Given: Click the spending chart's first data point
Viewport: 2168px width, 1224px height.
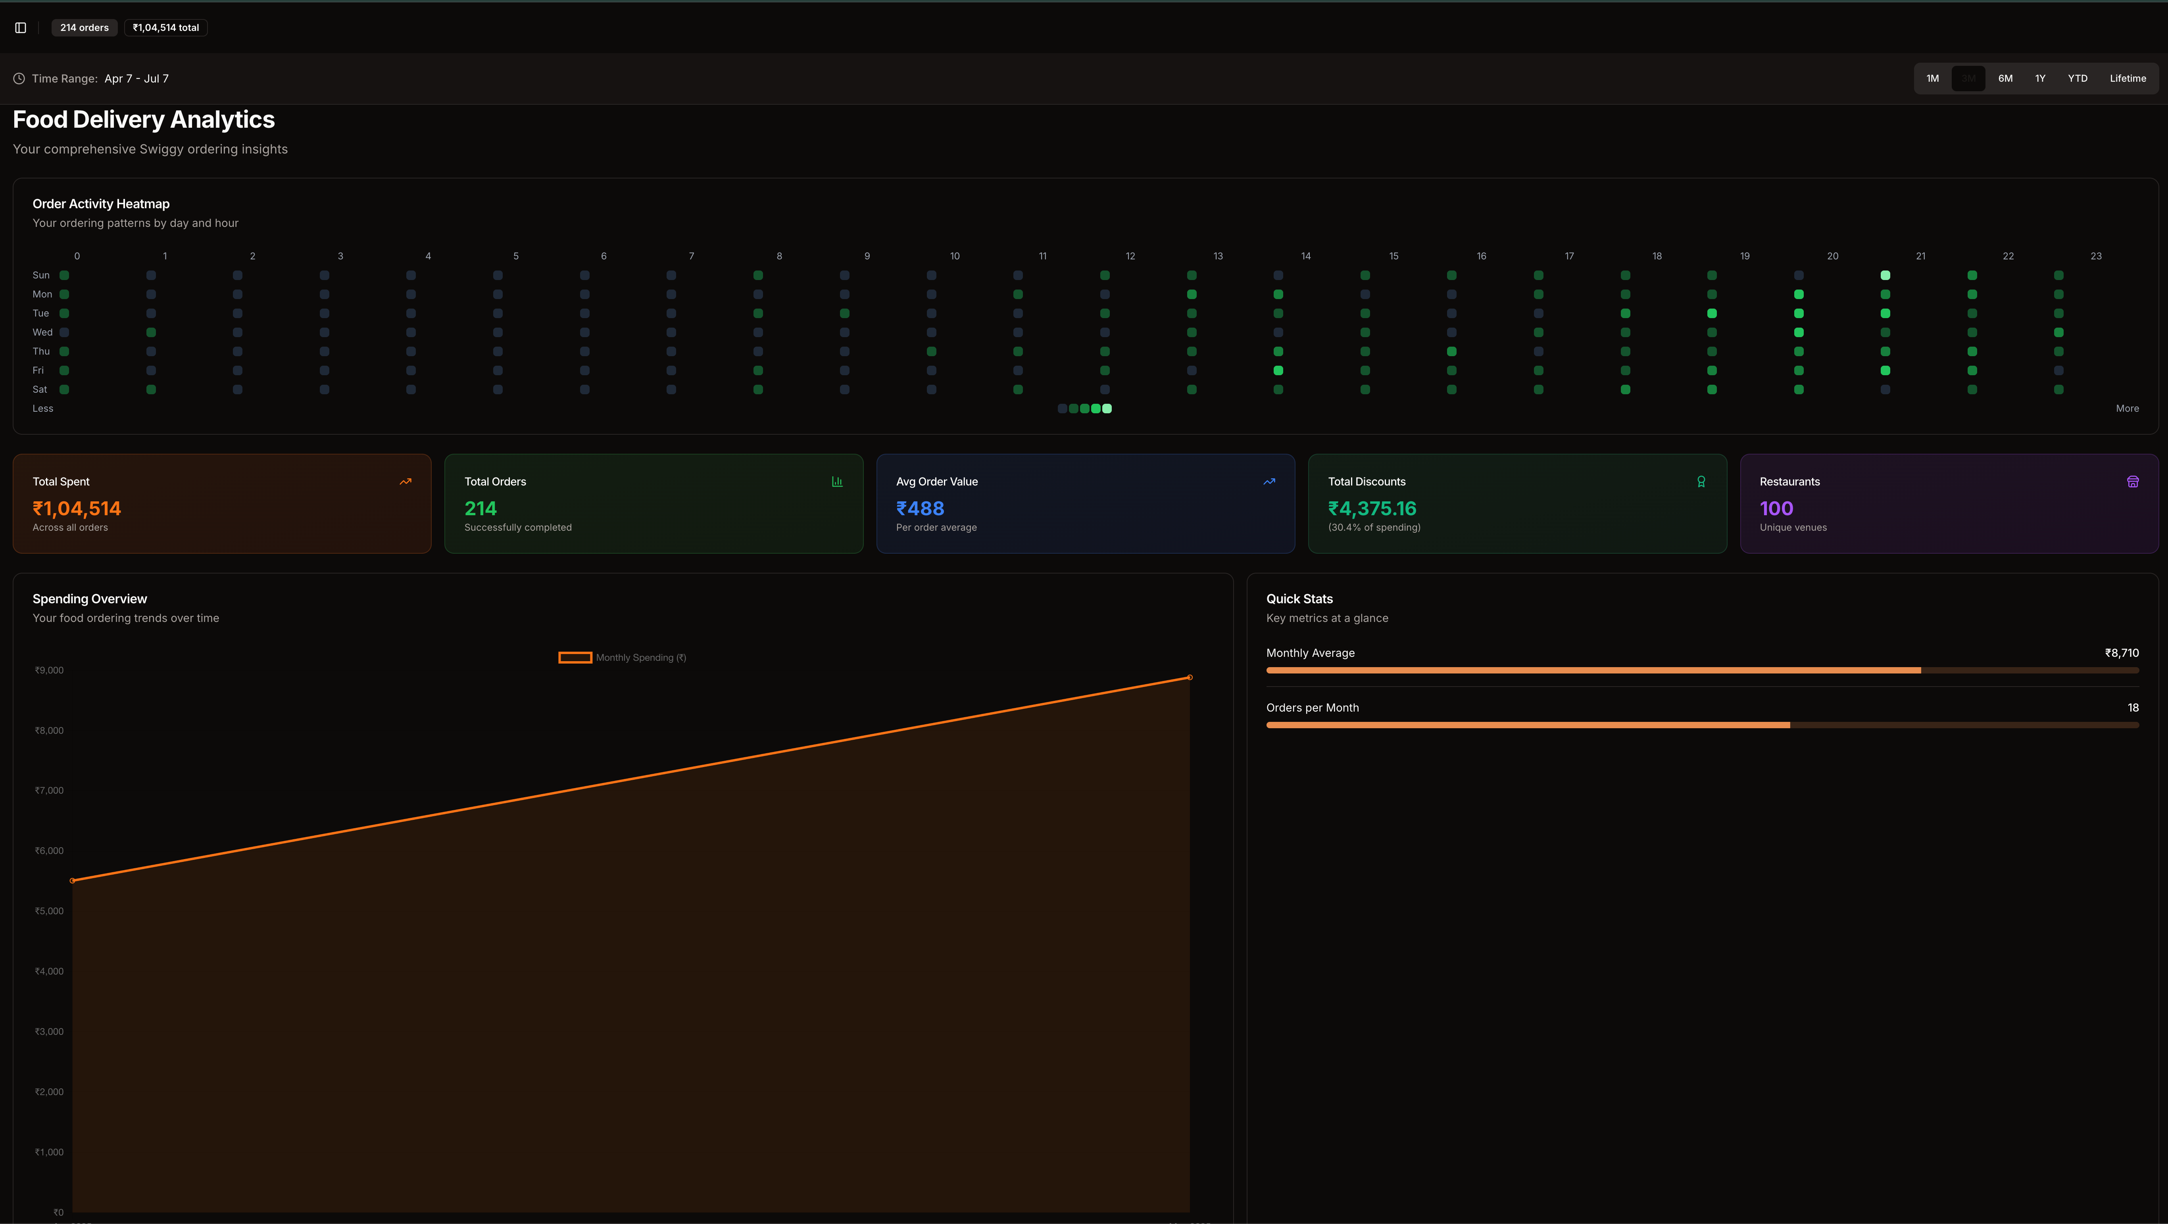Looking at the screenshot, I should point(72,881).
